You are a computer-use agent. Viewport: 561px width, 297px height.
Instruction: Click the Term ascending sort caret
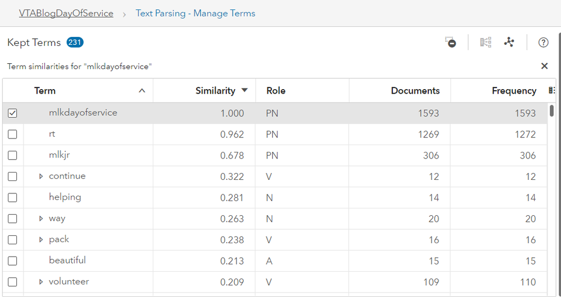tap(142, 91)
